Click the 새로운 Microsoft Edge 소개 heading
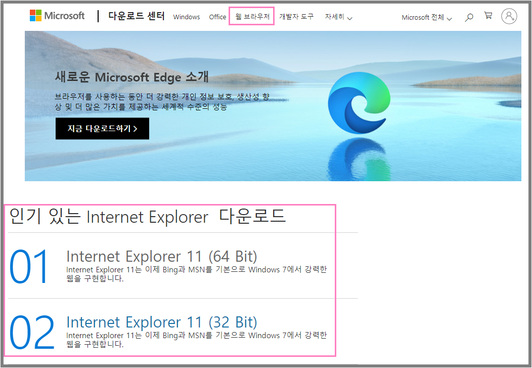This screenshot has width=532, height=368. click(131, 77)
